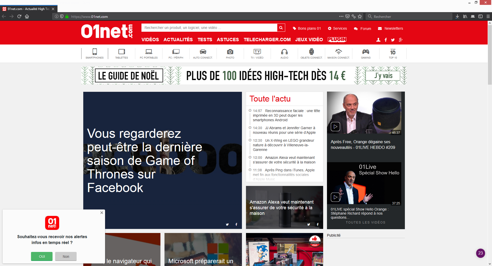Open the Toute l'actu heading
The width and height of the screenshot is (492, 266).
(x=270, y=99)
